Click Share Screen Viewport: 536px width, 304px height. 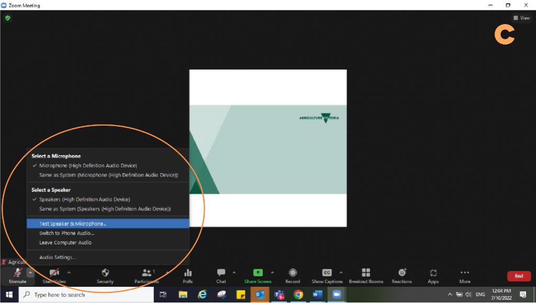(x=258, y=276)
